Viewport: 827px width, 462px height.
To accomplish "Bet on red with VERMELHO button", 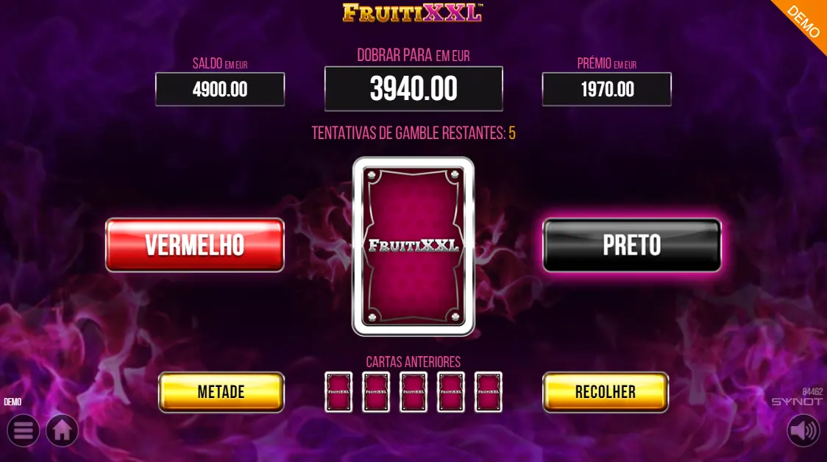I will click(195, 245).
